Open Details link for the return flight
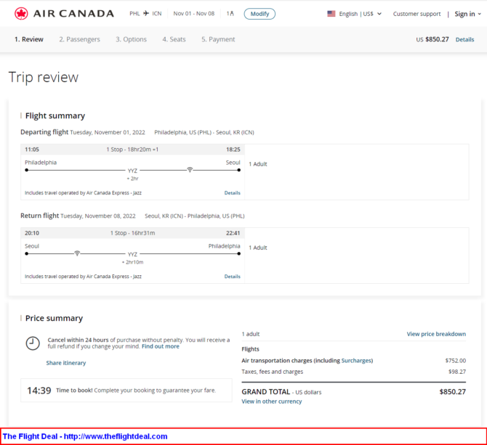This screenshot has width=487, height=445. click(233, 277)
